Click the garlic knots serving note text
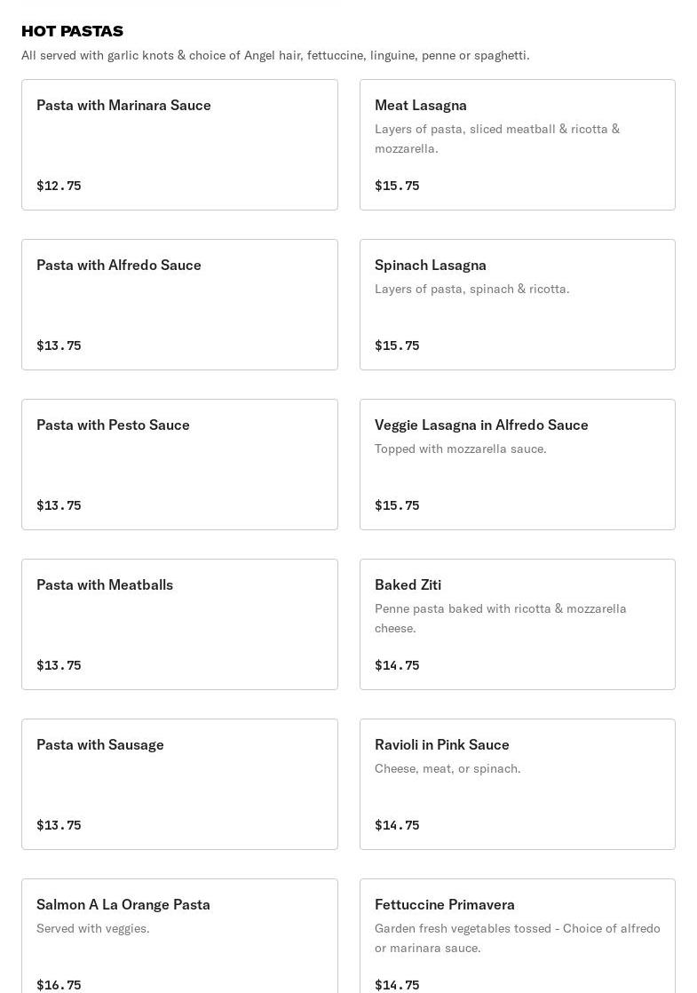Image resolution: width=697 pixels, height=993 pixels. tap(275, 55)
